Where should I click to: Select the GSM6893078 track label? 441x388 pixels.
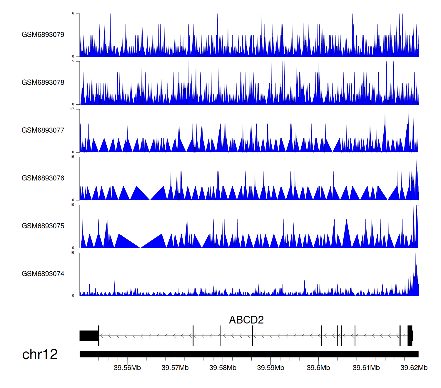(43, 83)
